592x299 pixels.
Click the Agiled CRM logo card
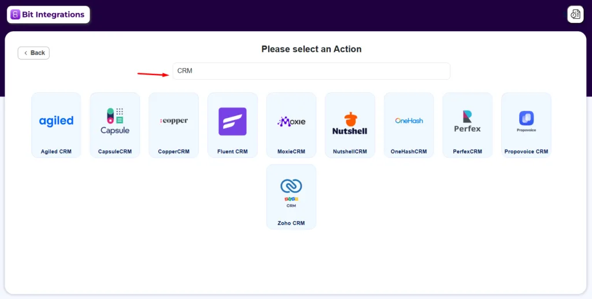pyautogui.click(x=56, y=125)
